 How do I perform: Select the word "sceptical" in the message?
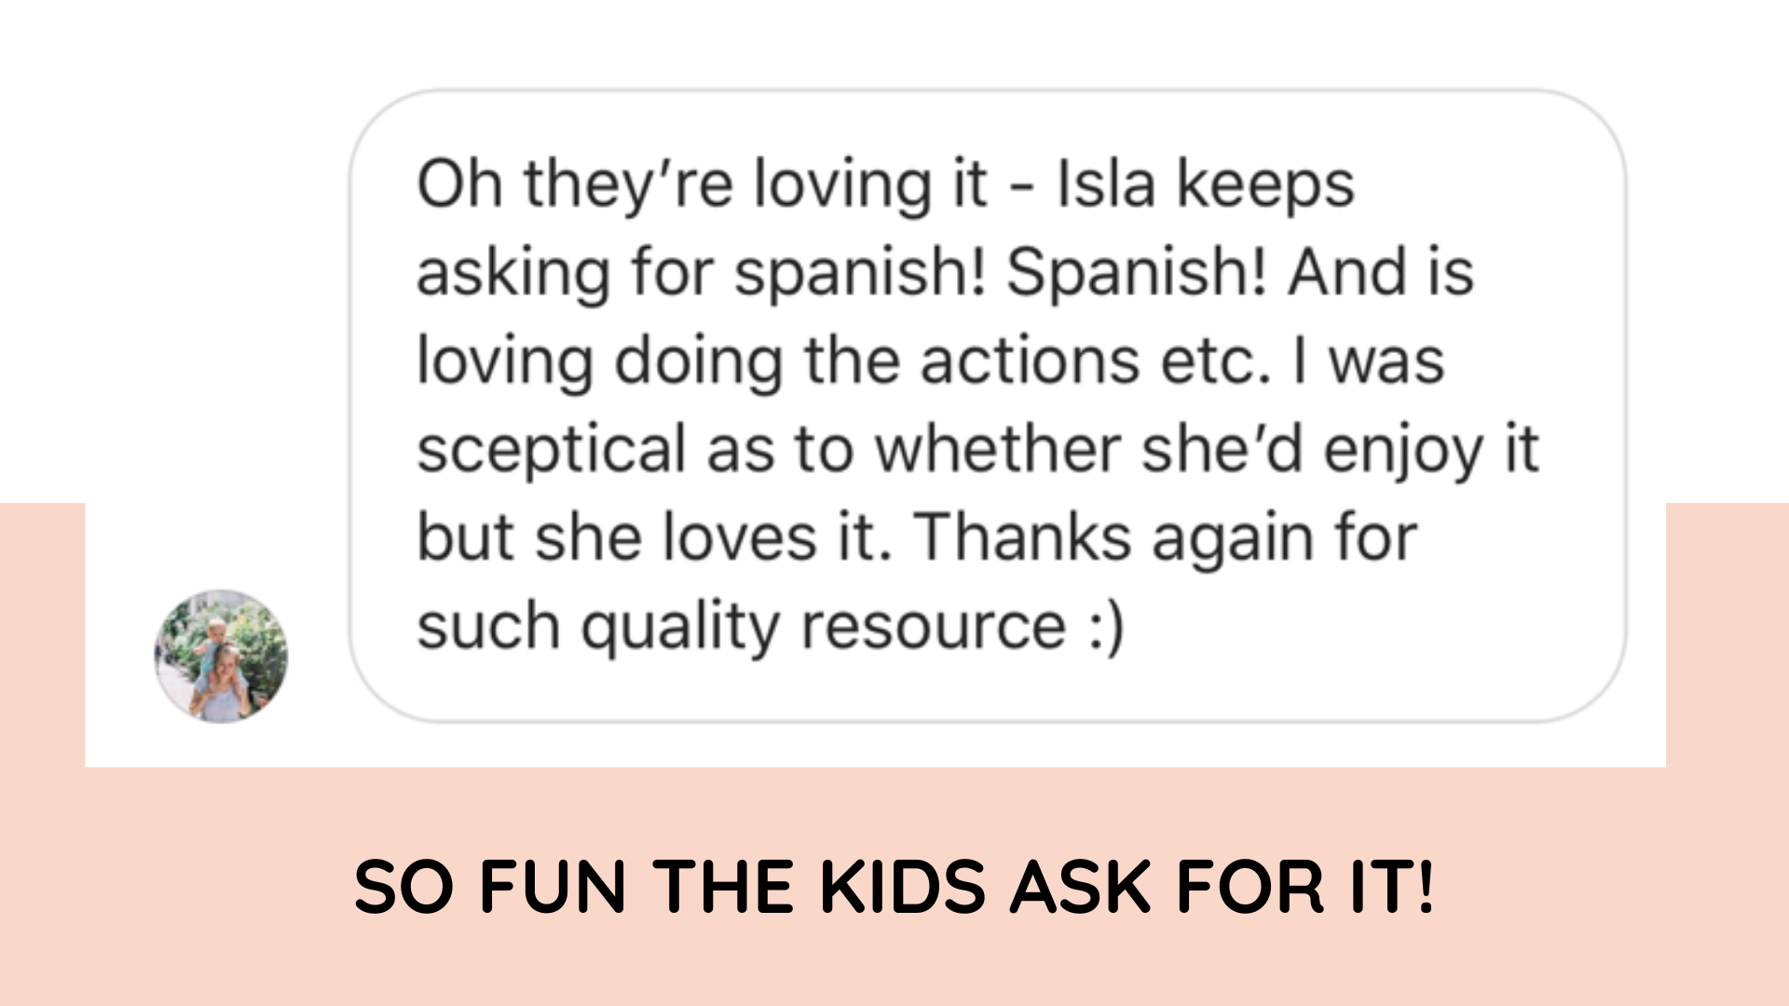(552, 450)
